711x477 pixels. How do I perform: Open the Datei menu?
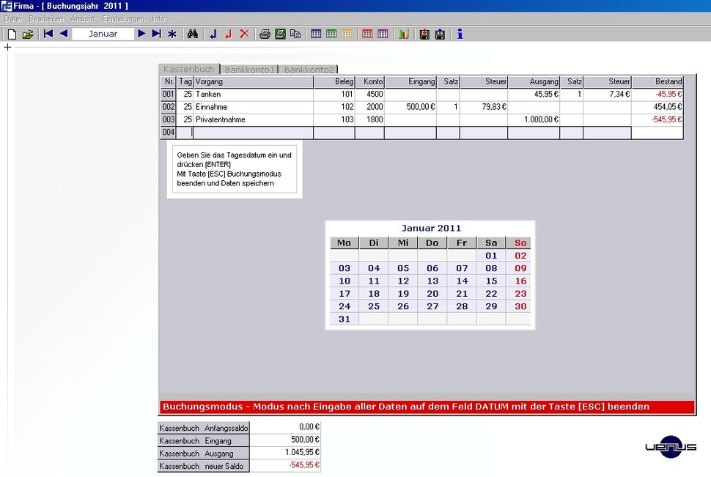(x=12, y=18)
